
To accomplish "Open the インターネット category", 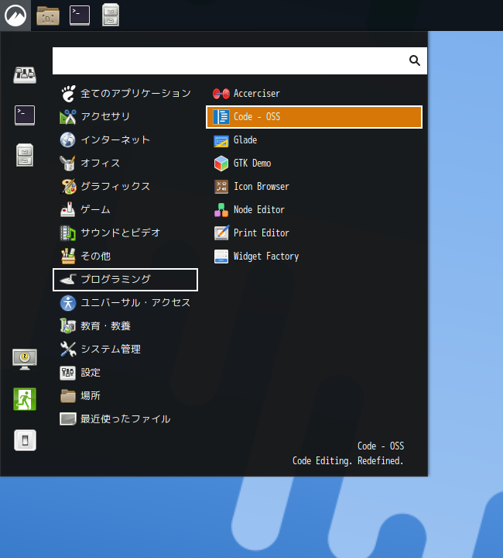I will [125, 139].
